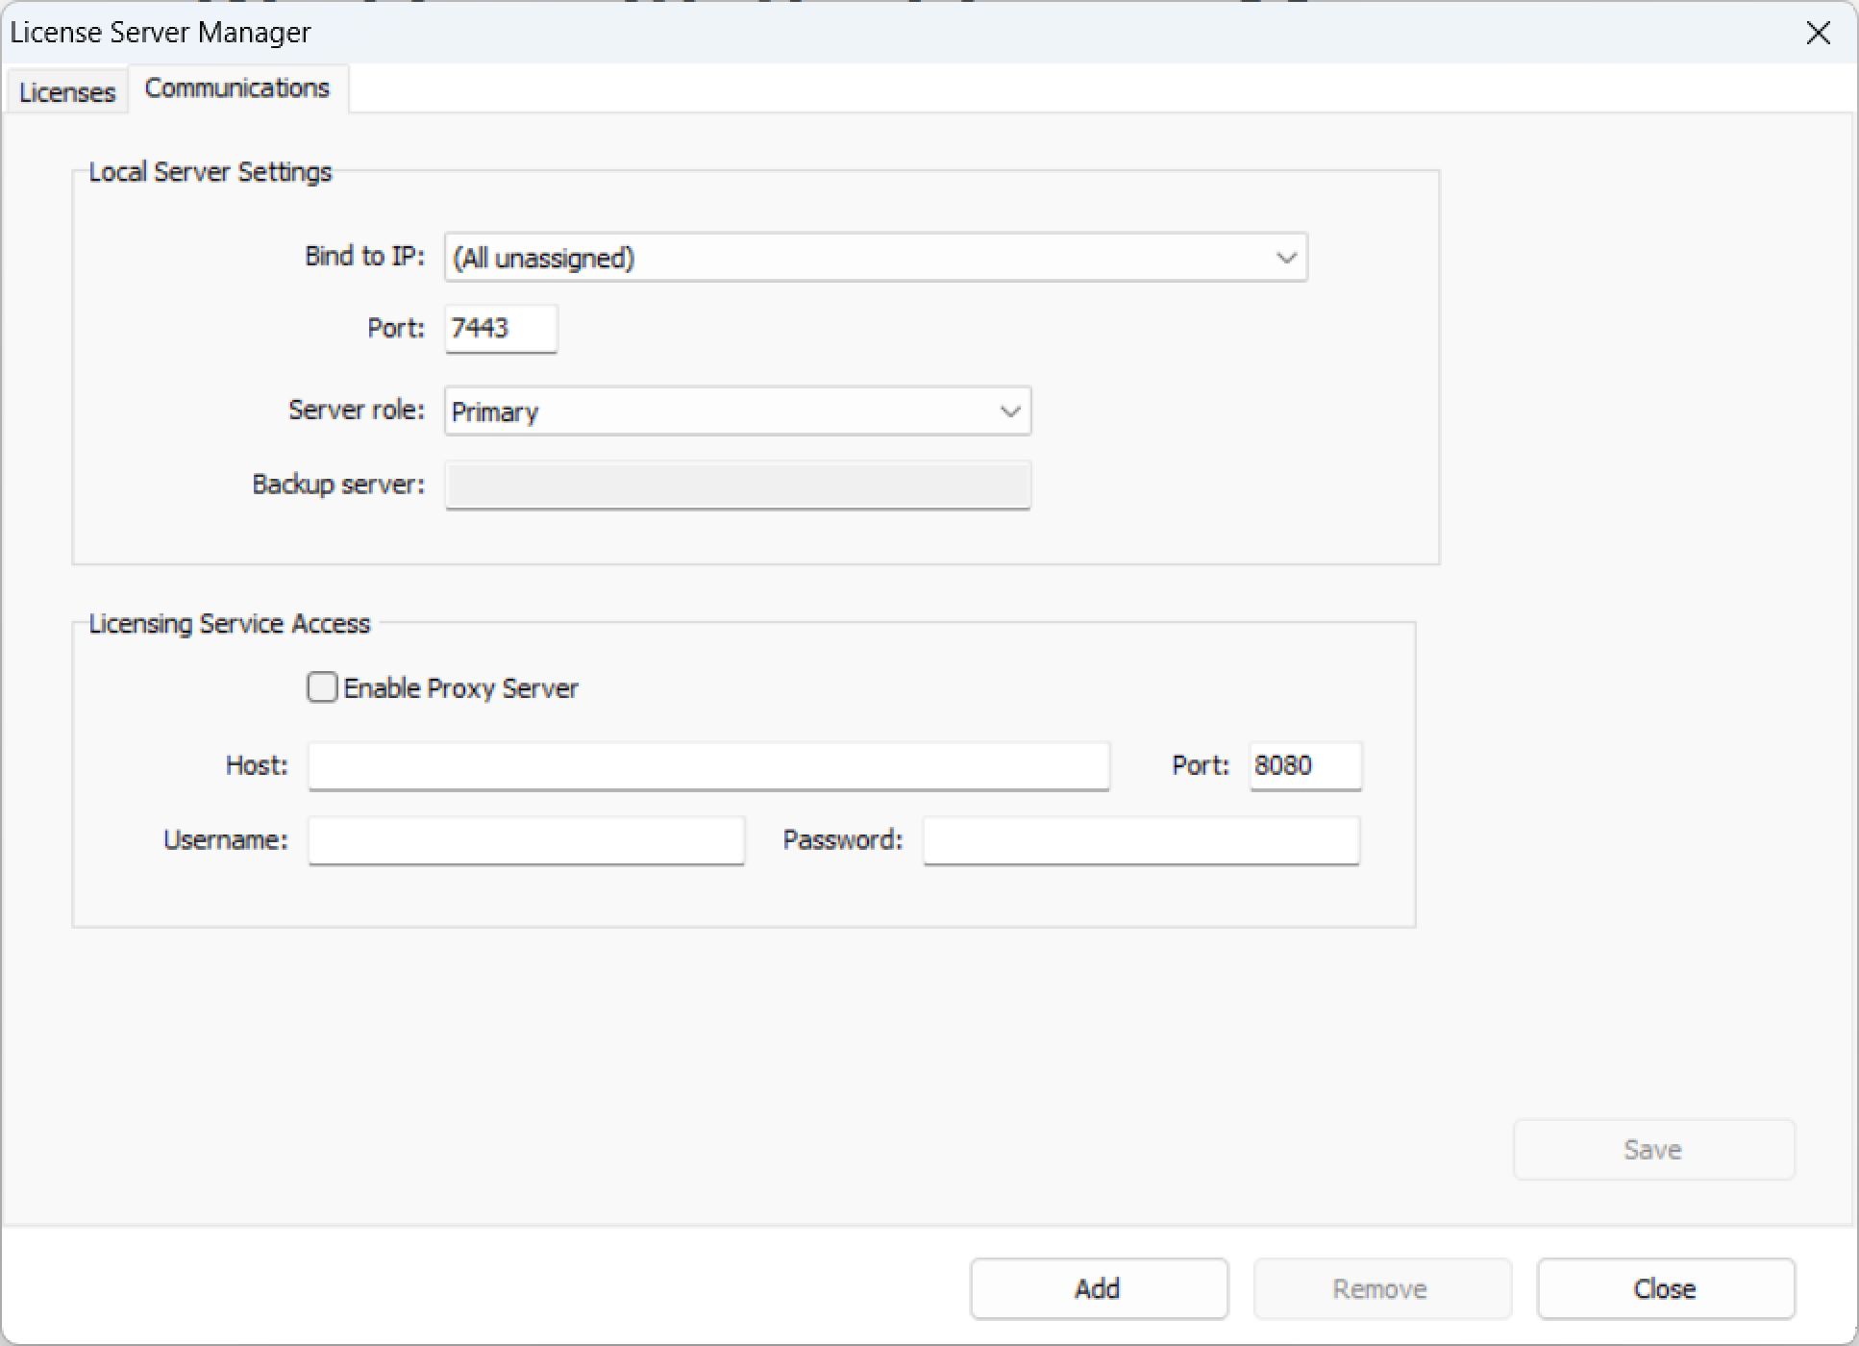Close the License Server Manager window
This screenshot has width=1859, height=1346.
point(1818,34)
